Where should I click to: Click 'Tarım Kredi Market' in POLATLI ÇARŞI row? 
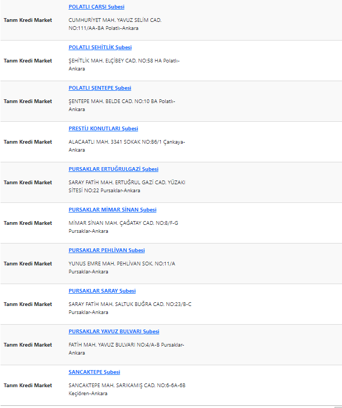click(x=28, y=20)
